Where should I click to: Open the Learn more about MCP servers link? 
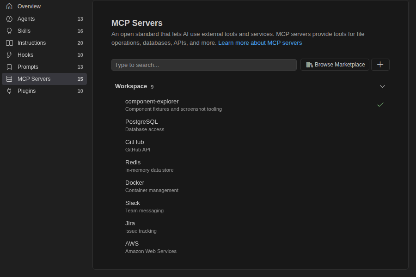[x=260, y=43]
